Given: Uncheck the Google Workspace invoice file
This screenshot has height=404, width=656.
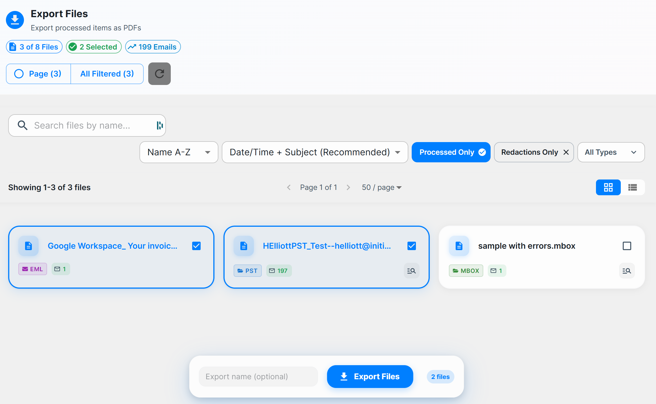Looking at the screenshot, I should pos(196,246).
